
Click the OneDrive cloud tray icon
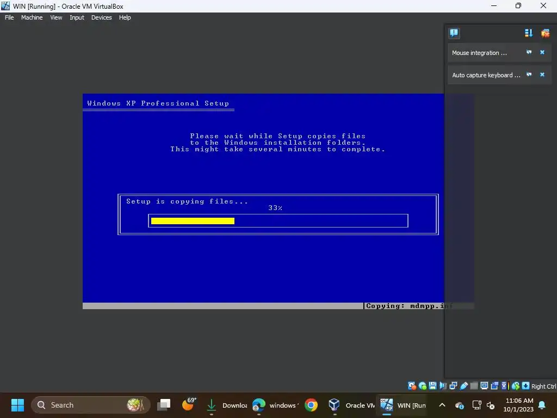pos(459,405)
